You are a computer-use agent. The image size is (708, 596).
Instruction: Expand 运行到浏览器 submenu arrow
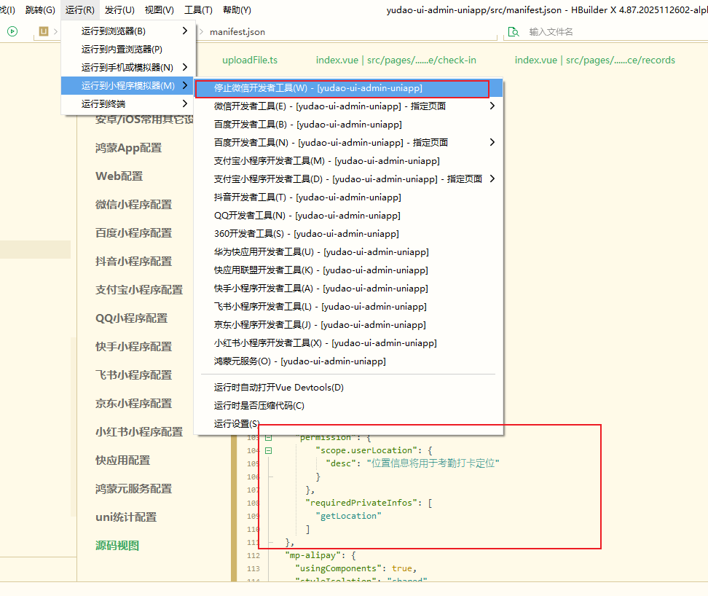tap(185, 31)
